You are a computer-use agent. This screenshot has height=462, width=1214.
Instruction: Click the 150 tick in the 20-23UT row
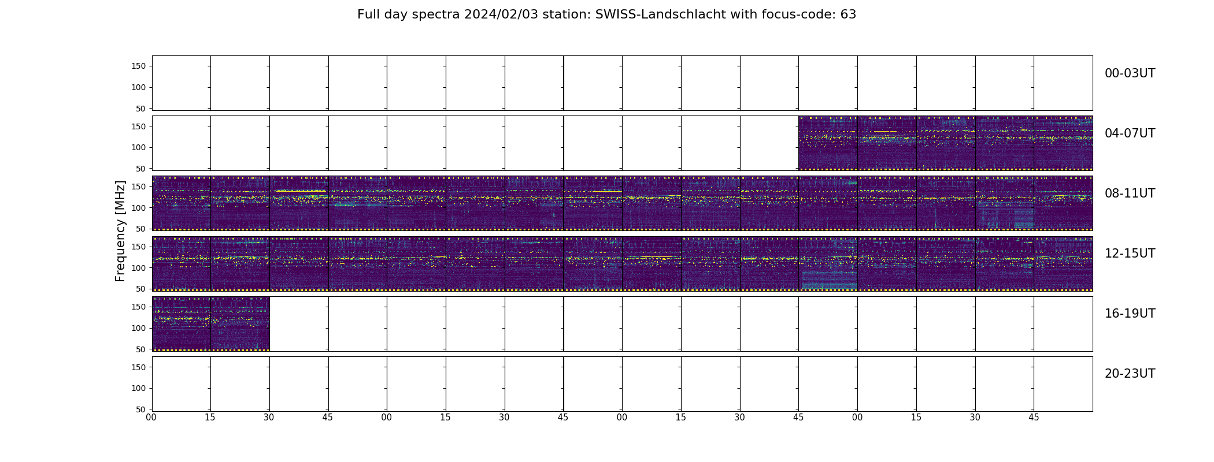(139, 367)
